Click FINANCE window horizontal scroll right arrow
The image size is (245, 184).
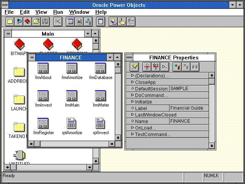point(112,144)
